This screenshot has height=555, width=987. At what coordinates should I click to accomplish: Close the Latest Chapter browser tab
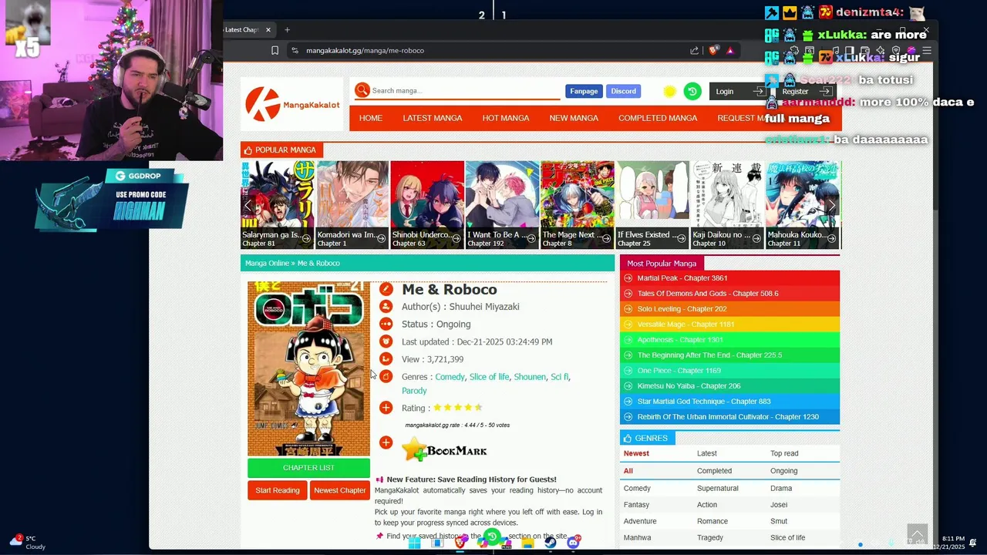click(268, 29)
